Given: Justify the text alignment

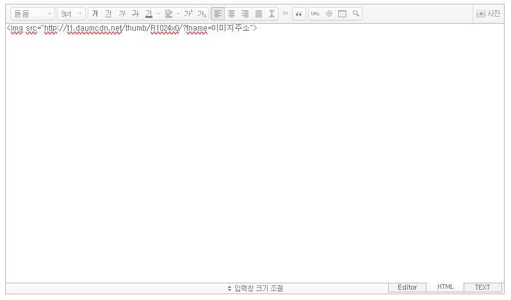Looking at the screenshot, I should pyautogui.click(x=259, y=13).
